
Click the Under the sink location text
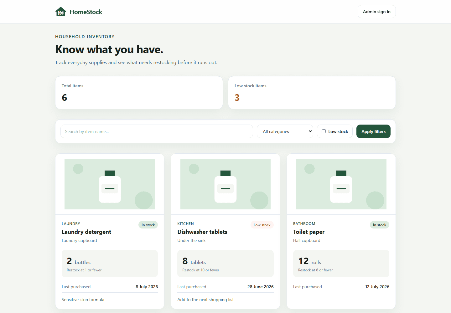click(191, 240)
